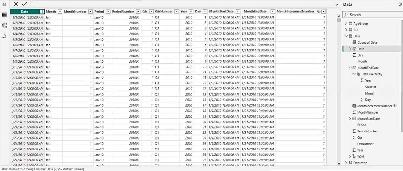Toggle visibility of MonthIncrementNumber in Data pane
This screenshot has height=171, width=403.
[x=395, y=106]
